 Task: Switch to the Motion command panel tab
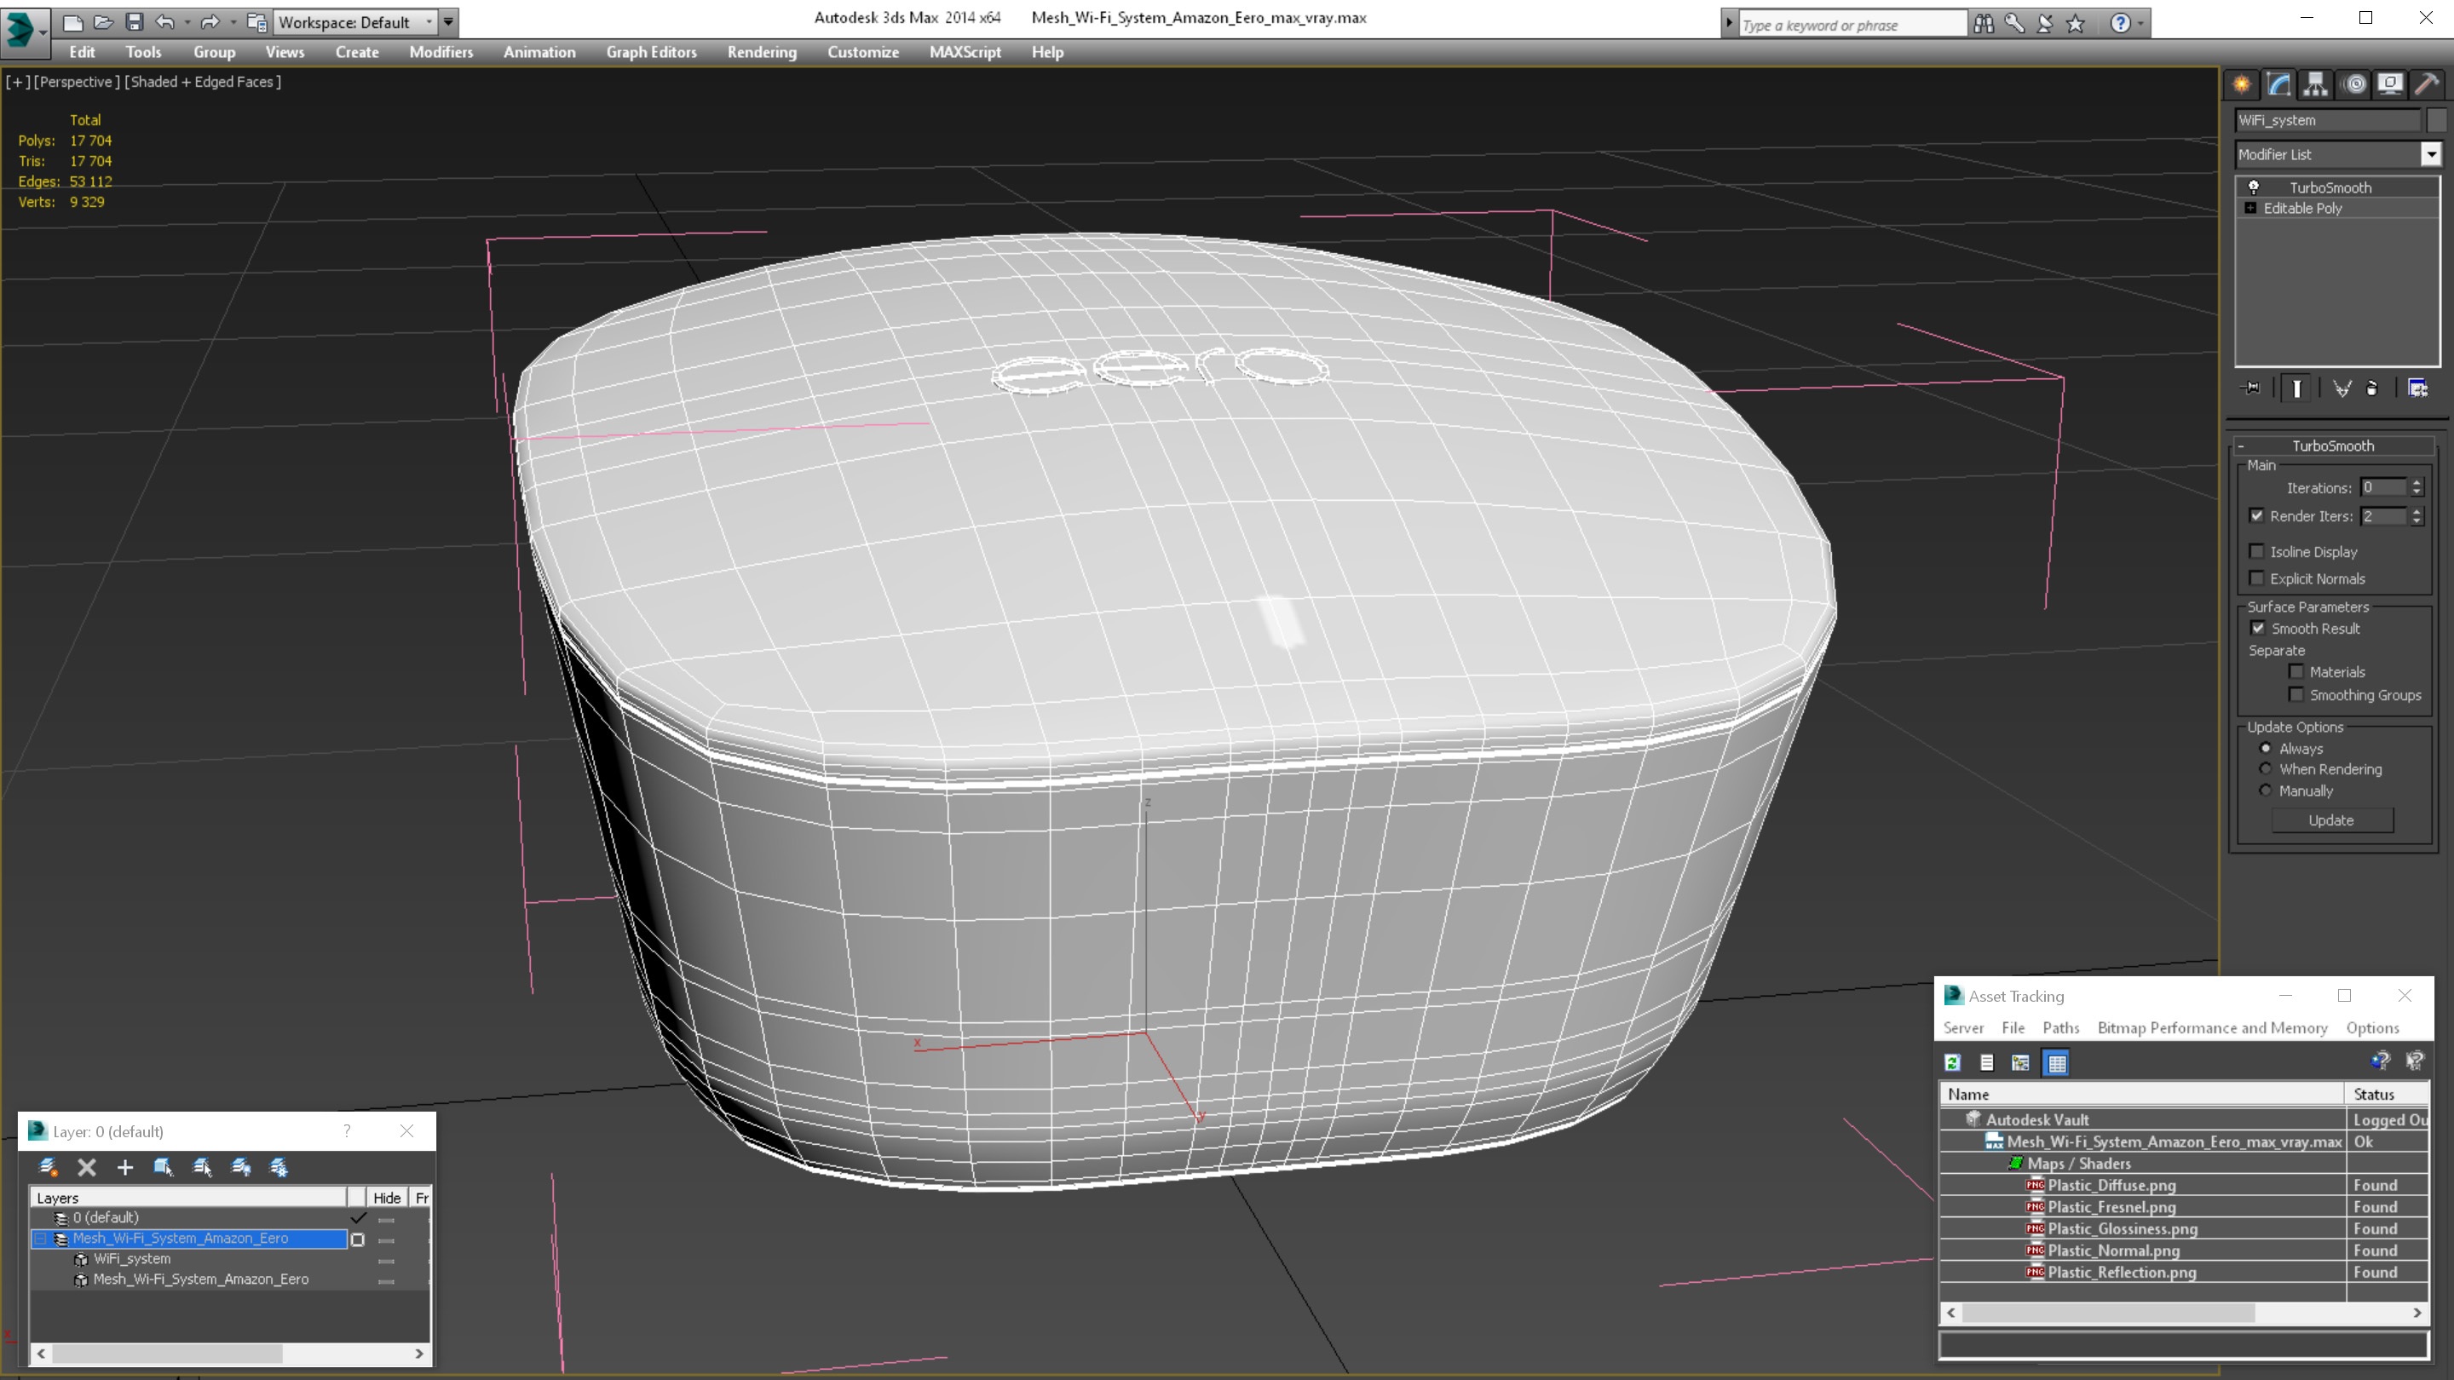point(2354,85)
